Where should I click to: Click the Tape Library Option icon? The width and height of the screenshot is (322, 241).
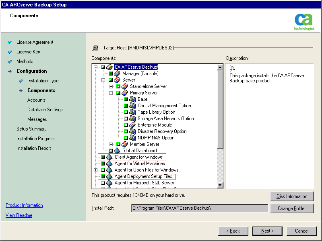coord(132,112)
